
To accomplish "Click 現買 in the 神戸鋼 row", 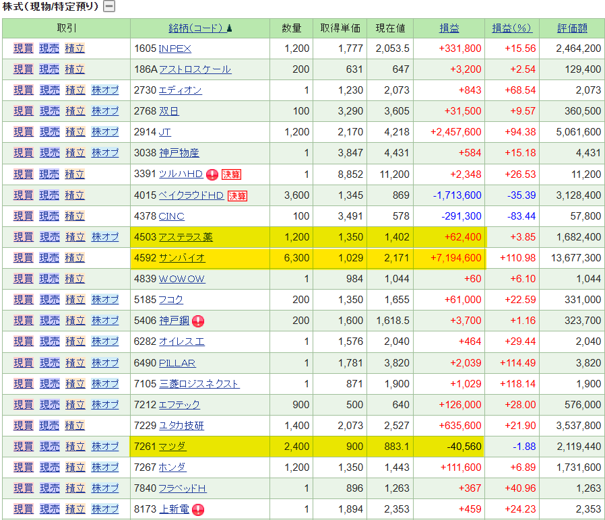I will pyautogui.click(x=24, y=320).
